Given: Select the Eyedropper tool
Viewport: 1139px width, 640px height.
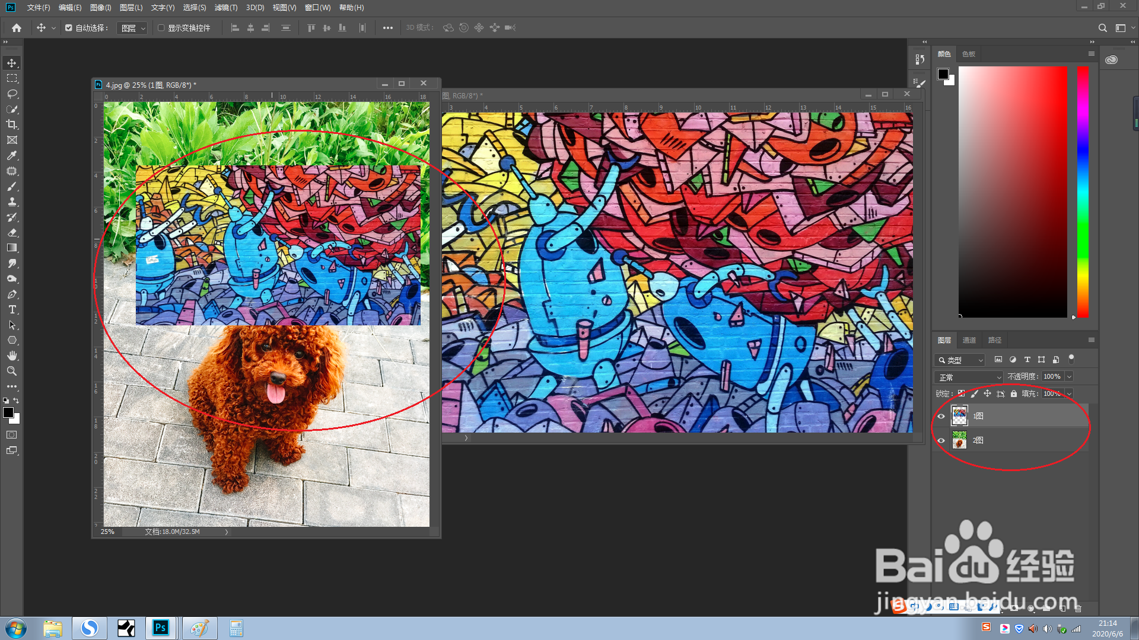Looking at the screenshot, I should coord(12,155).
